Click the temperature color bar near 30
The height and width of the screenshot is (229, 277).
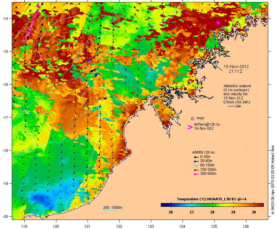pos(254,205)
